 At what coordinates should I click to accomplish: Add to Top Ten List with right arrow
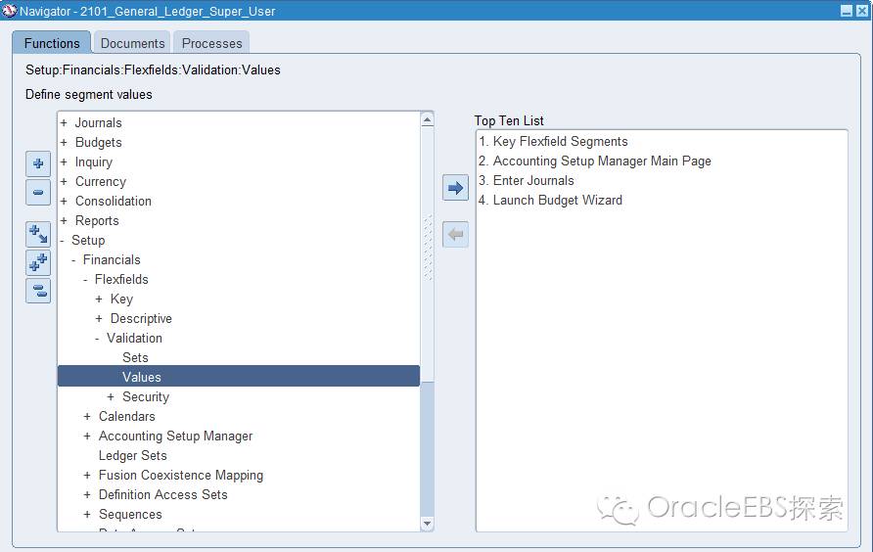pyautogui.click(x=455, y=188)
